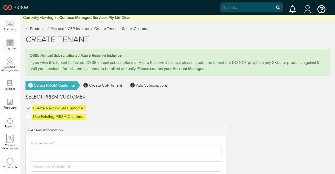Viewport: 335px width, 174px height.
Task: Focus the Customer Website URL field
Action: pyautogui.click(x=126, y=167)
